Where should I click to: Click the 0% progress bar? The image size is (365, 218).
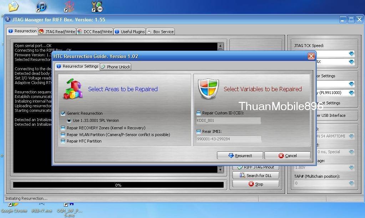tap(118, 185)
